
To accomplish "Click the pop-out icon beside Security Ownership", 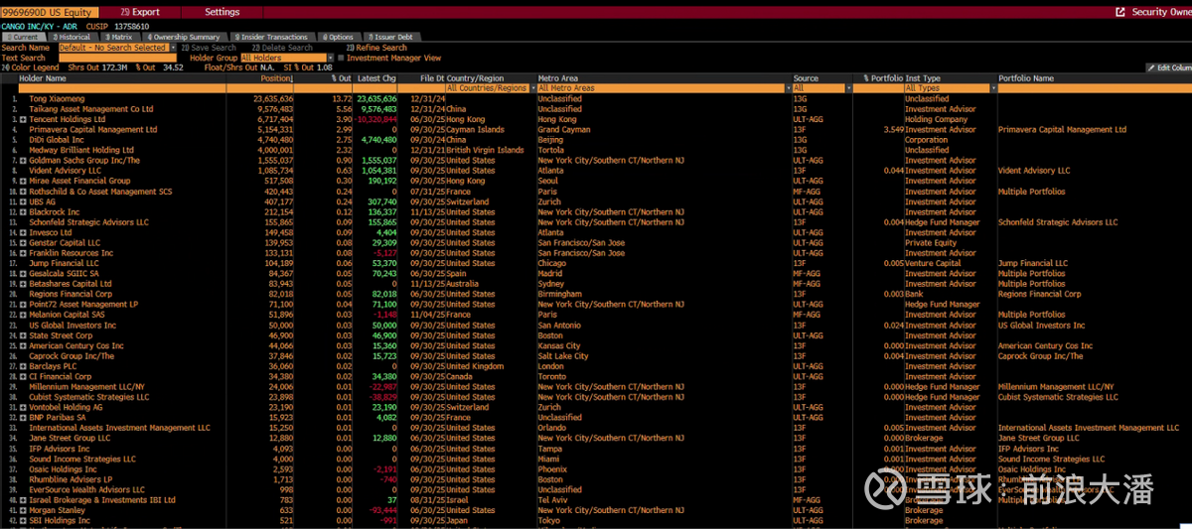I will tap(1121, 12).
